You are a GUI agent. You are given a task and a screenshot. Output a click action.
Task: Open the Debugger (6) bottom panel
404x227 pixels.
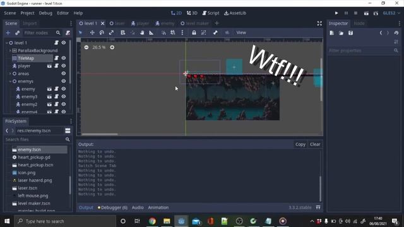112,207
